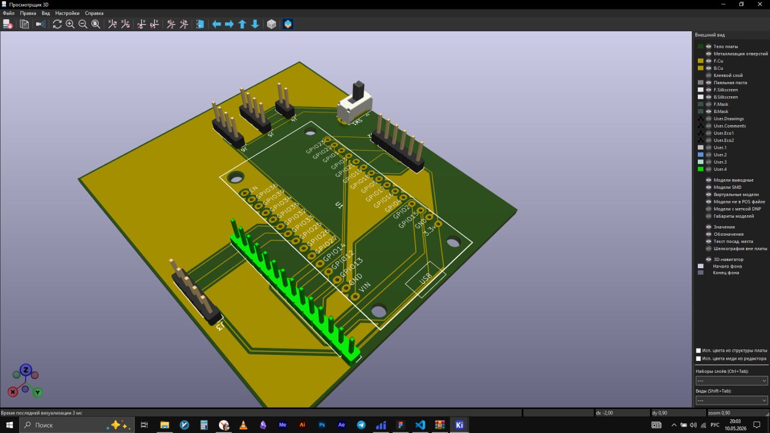
Task: Hide the F.Silkscreen layer
Action: [x=709, y=90]
